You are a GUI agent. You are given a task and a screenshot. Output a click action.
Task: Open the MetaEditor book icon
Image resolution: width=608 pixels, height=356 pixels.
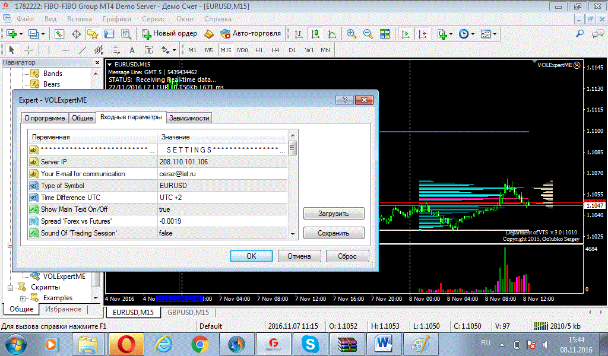click(x=209, y=34)
